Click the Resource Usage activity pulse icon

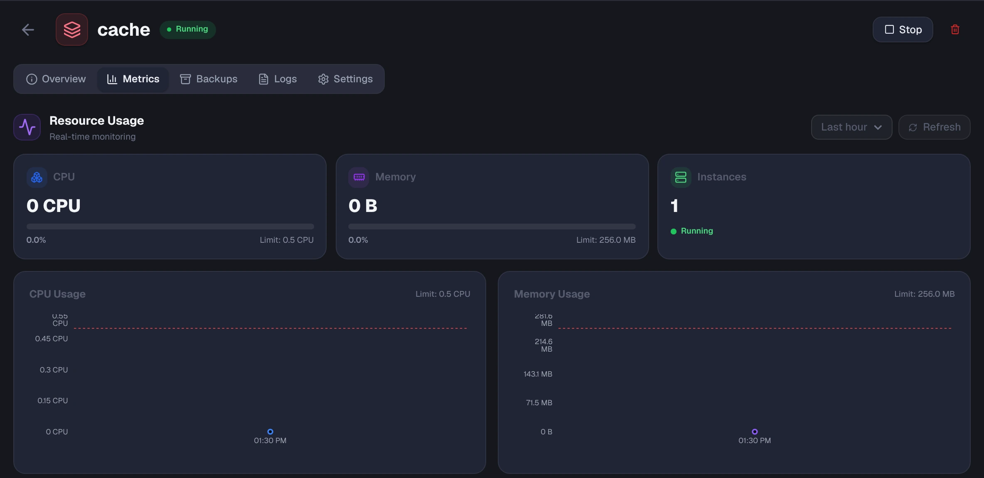(27, 127)
